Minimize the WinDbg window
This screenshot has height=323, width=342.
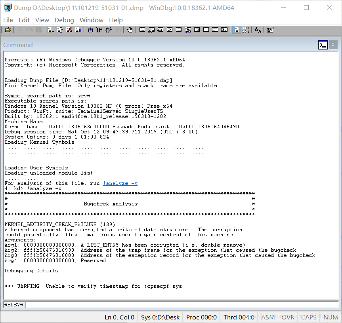283,8
